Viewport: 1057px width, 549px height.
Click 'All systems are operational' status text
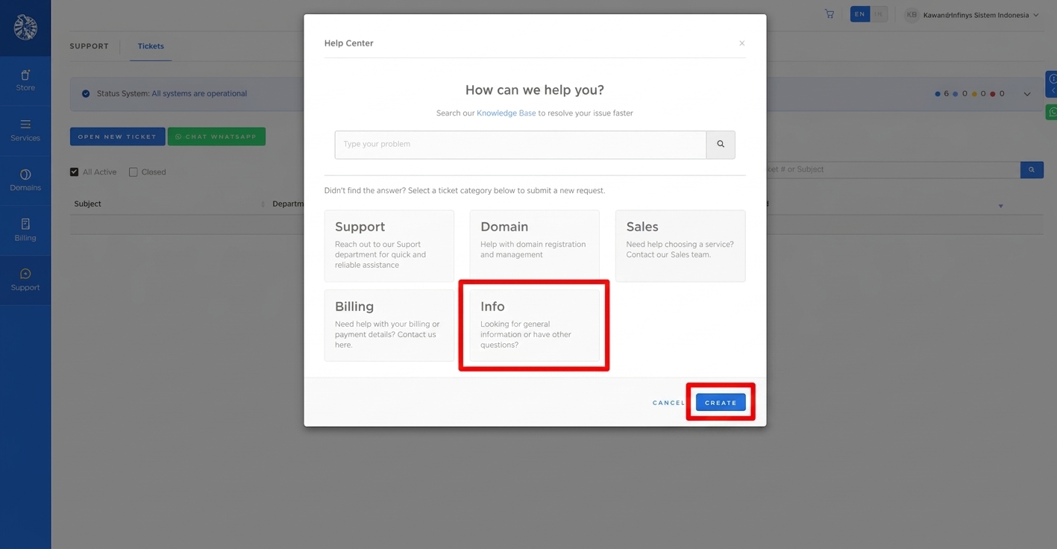[x=199, y=94]
